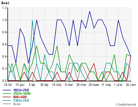Click the Ilość axis title
The height and width of the screenshot is (107, 138).
tap(5, 3)
